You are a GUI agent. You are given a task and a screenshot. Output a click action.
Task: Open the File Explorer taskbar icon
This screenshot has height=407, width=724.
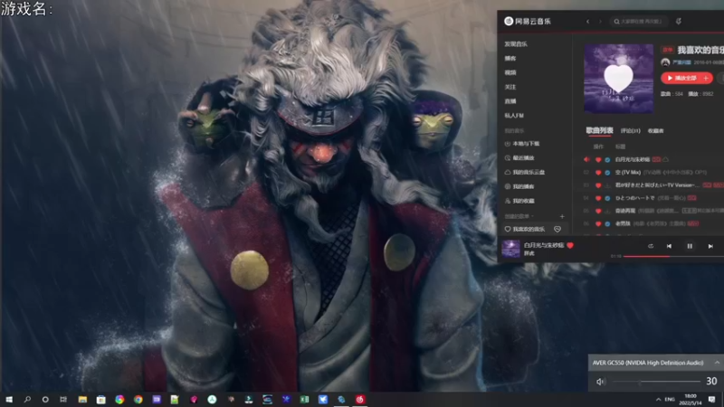82,400
